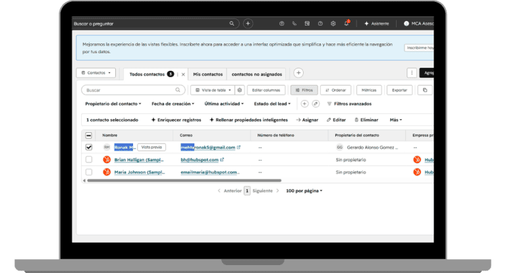
Task: Uncheck the Ronak contact checkbox
Action: [89, 147]
